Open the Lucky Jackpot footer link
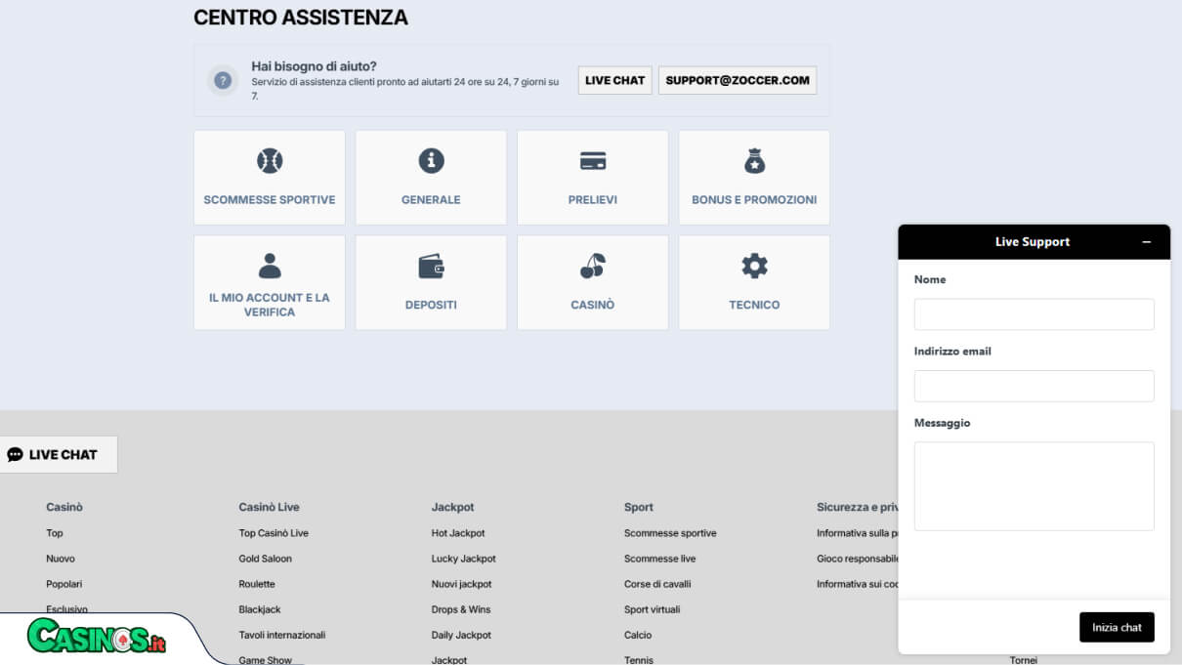 tap(464, 559)
